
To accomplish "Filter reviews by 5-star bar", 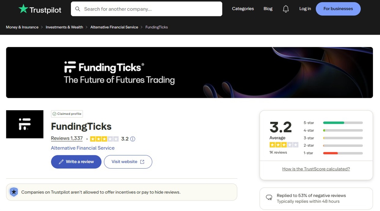I will coord(343,123).
